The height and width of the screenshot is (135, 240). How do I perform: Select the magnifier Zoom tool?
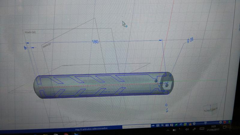(x=162, y=125)
